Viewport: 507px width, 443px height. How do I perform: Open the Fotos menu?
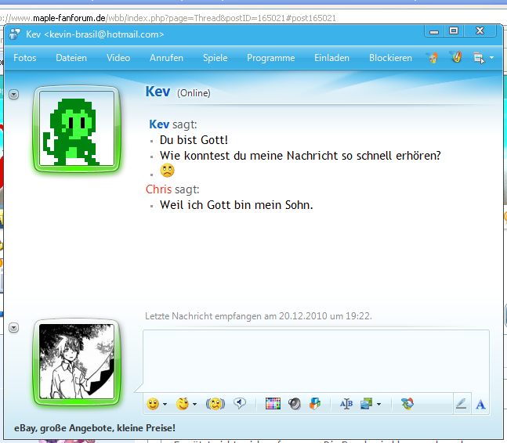coord(25,58)
